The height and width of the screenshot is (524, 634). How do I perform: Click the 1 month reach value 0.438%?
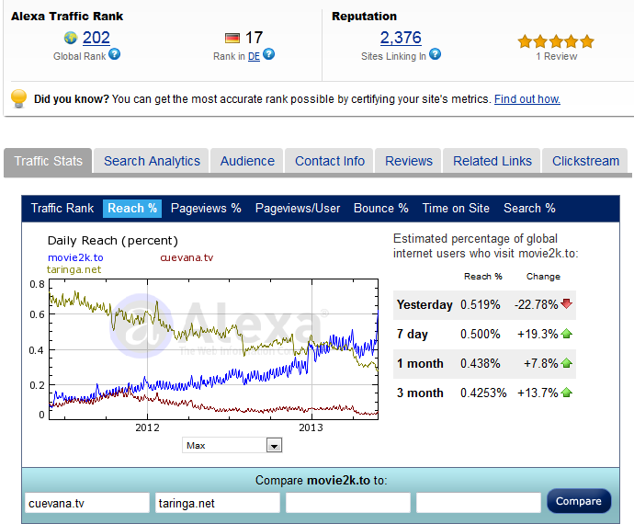click(x=480, y=363)
